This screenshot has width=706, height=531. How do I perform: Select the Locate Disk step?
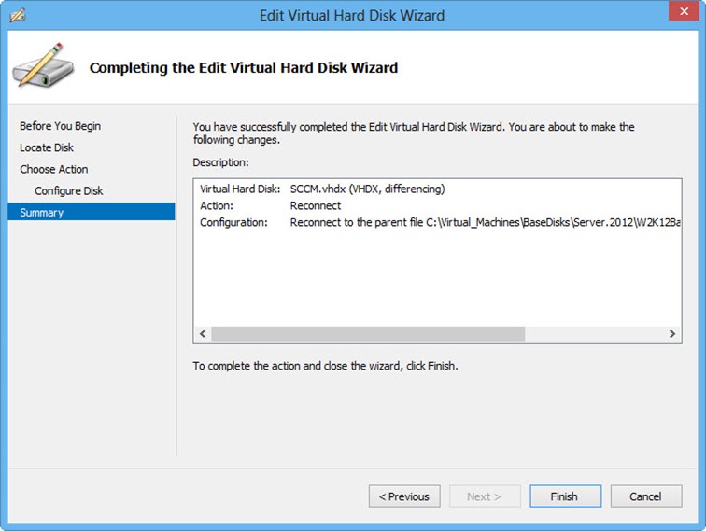coord(47,147)
